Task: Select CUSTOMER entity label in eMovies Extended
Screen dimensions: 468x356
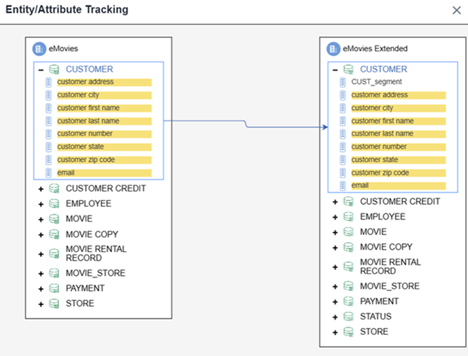Action: click(383, 69)
